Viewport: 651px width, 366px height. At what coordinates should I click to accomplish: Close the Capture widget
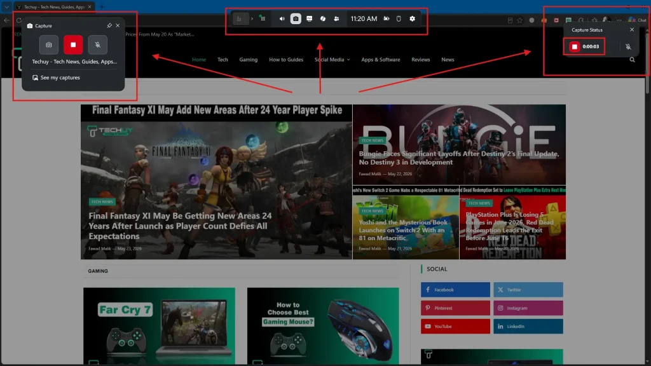118,25
